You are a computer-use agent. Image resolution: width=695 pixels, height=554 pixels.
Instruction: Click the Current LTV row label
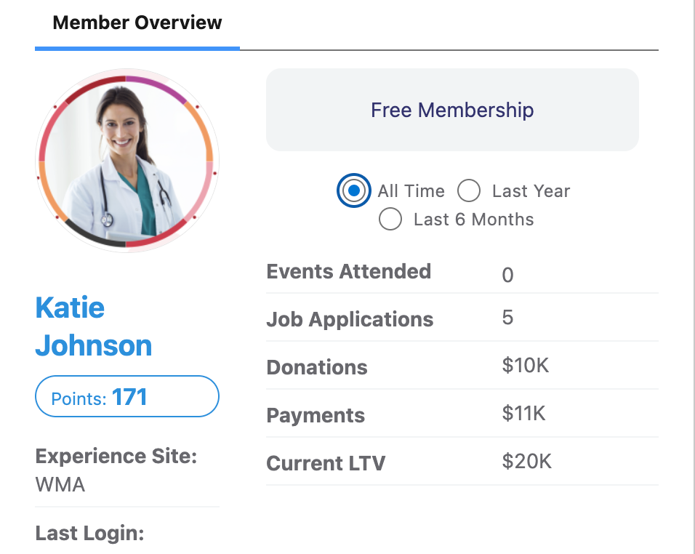[x=326, y=463]
